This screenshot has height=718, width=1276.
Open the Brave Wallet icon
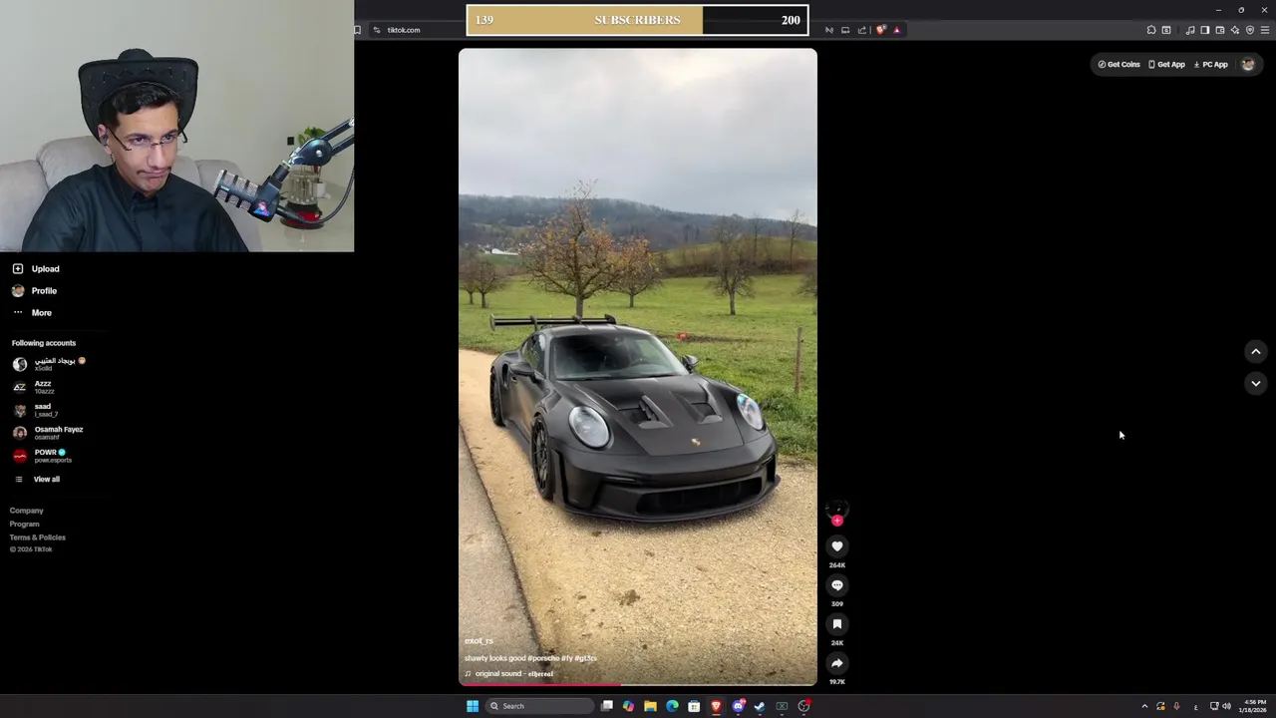pyautogui.click(x=1220, y=30)
